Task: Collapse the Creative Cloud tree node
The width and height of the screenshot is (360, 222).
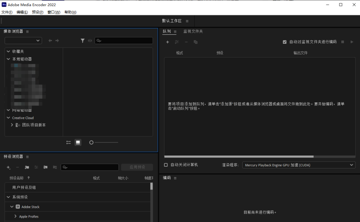Action: coord(8,118)
